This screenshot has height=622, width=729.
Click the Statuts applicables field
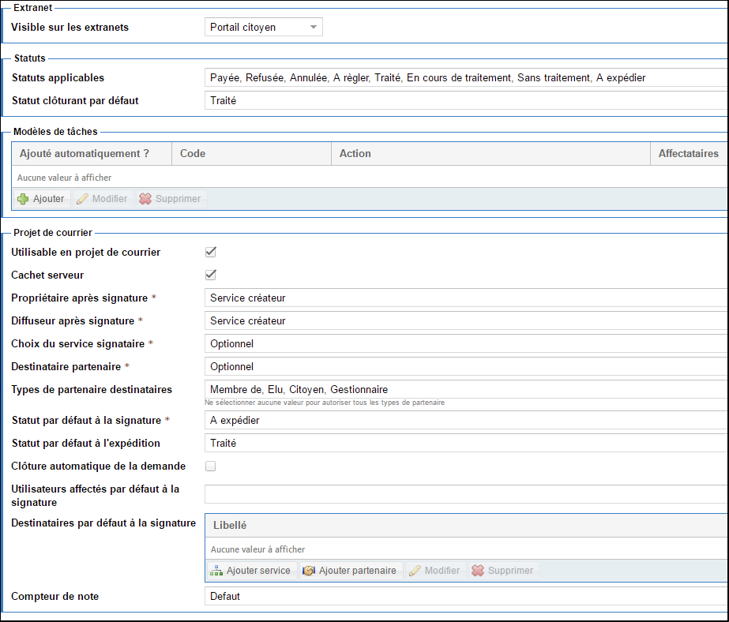point(466,78)
